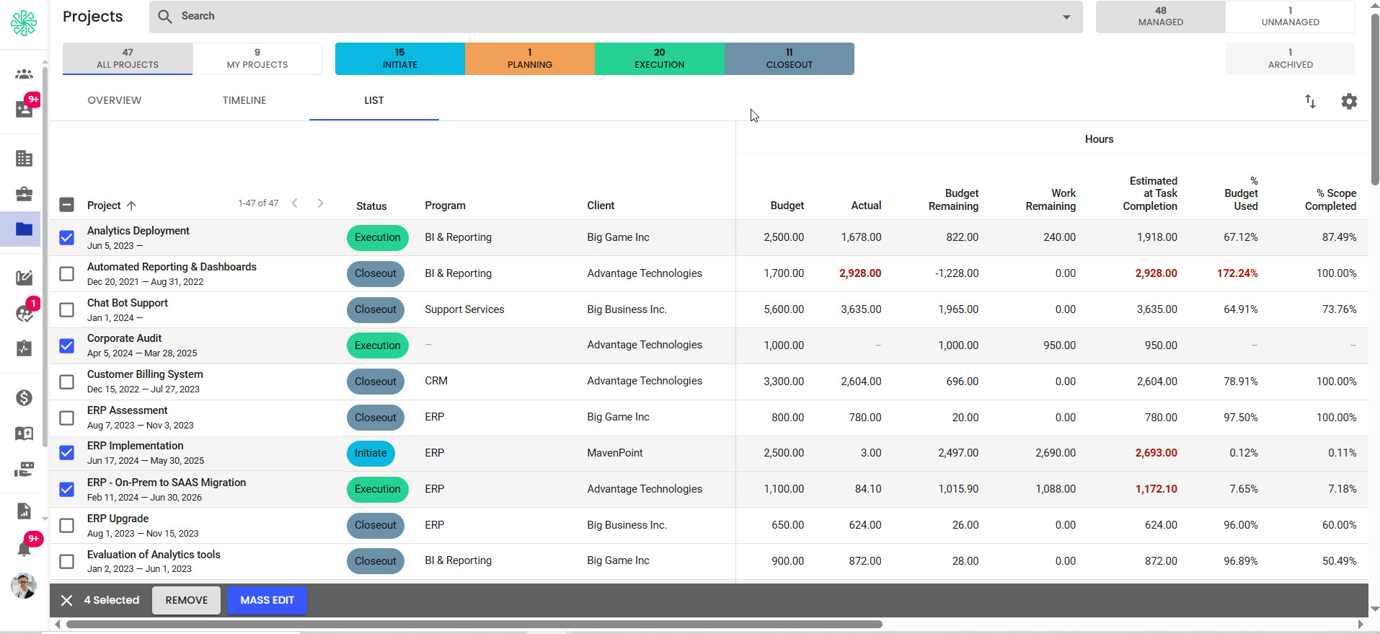
Task: Open the people/teams icon in sidebar
Action: pyautogui.click(x=24, y=74)
